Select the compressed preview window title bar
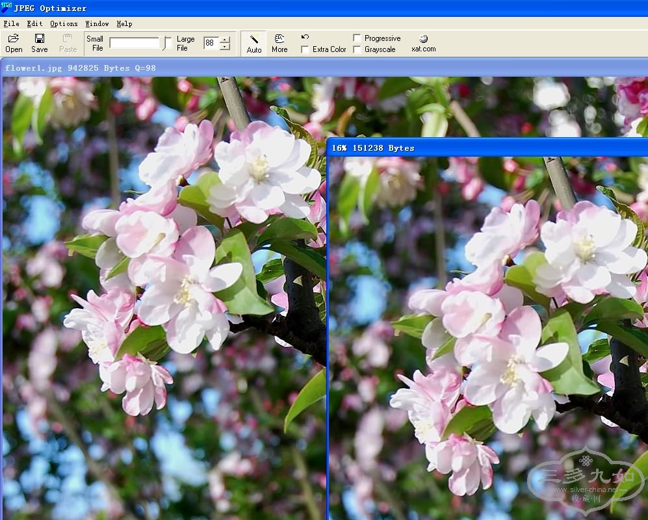 (x=487, y=148)
